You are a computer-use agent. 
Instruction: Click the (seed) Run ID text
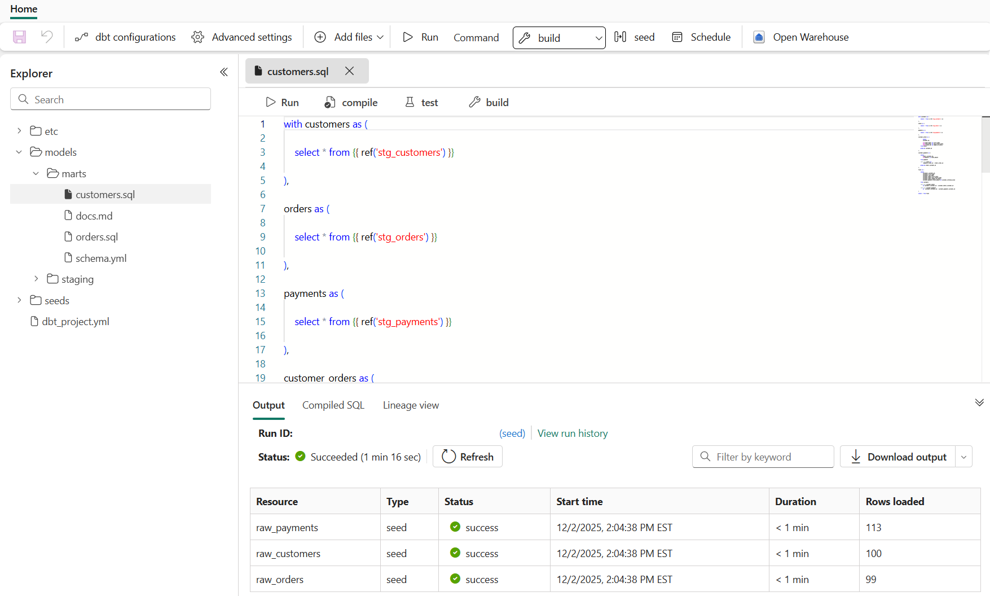pyautogui.click(x=512, y=433)
